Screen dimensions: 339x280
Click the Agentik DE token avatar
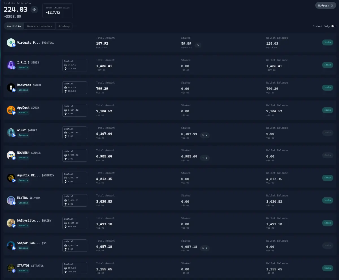point(11,178)
